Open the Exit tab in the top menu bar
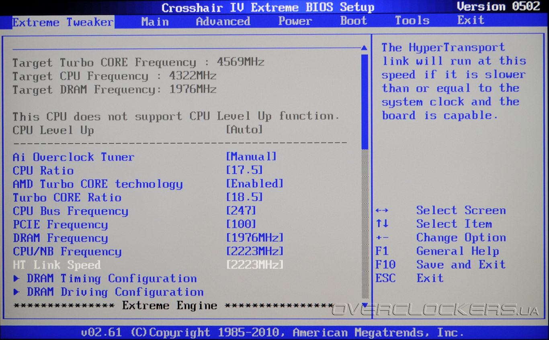549x340 pixels. click(471, 20)
